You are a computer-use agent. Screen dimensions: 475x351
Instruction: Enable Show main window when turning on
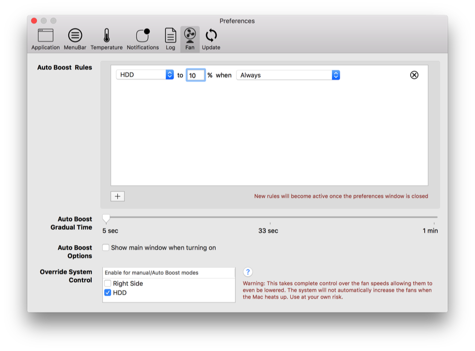pos(106,248)
